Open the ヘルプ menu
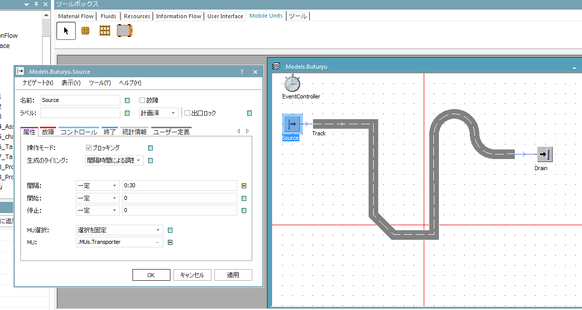Screen dimensions: 582x310 (130, 83)
